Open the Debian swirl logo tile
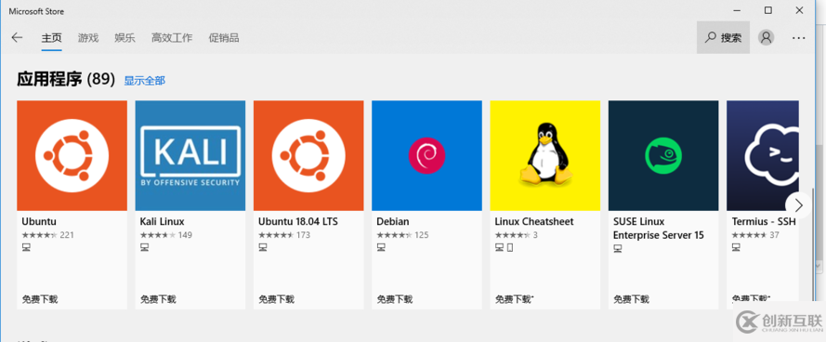The width and height of the screenshot is (826, 342). click(426, 155)
